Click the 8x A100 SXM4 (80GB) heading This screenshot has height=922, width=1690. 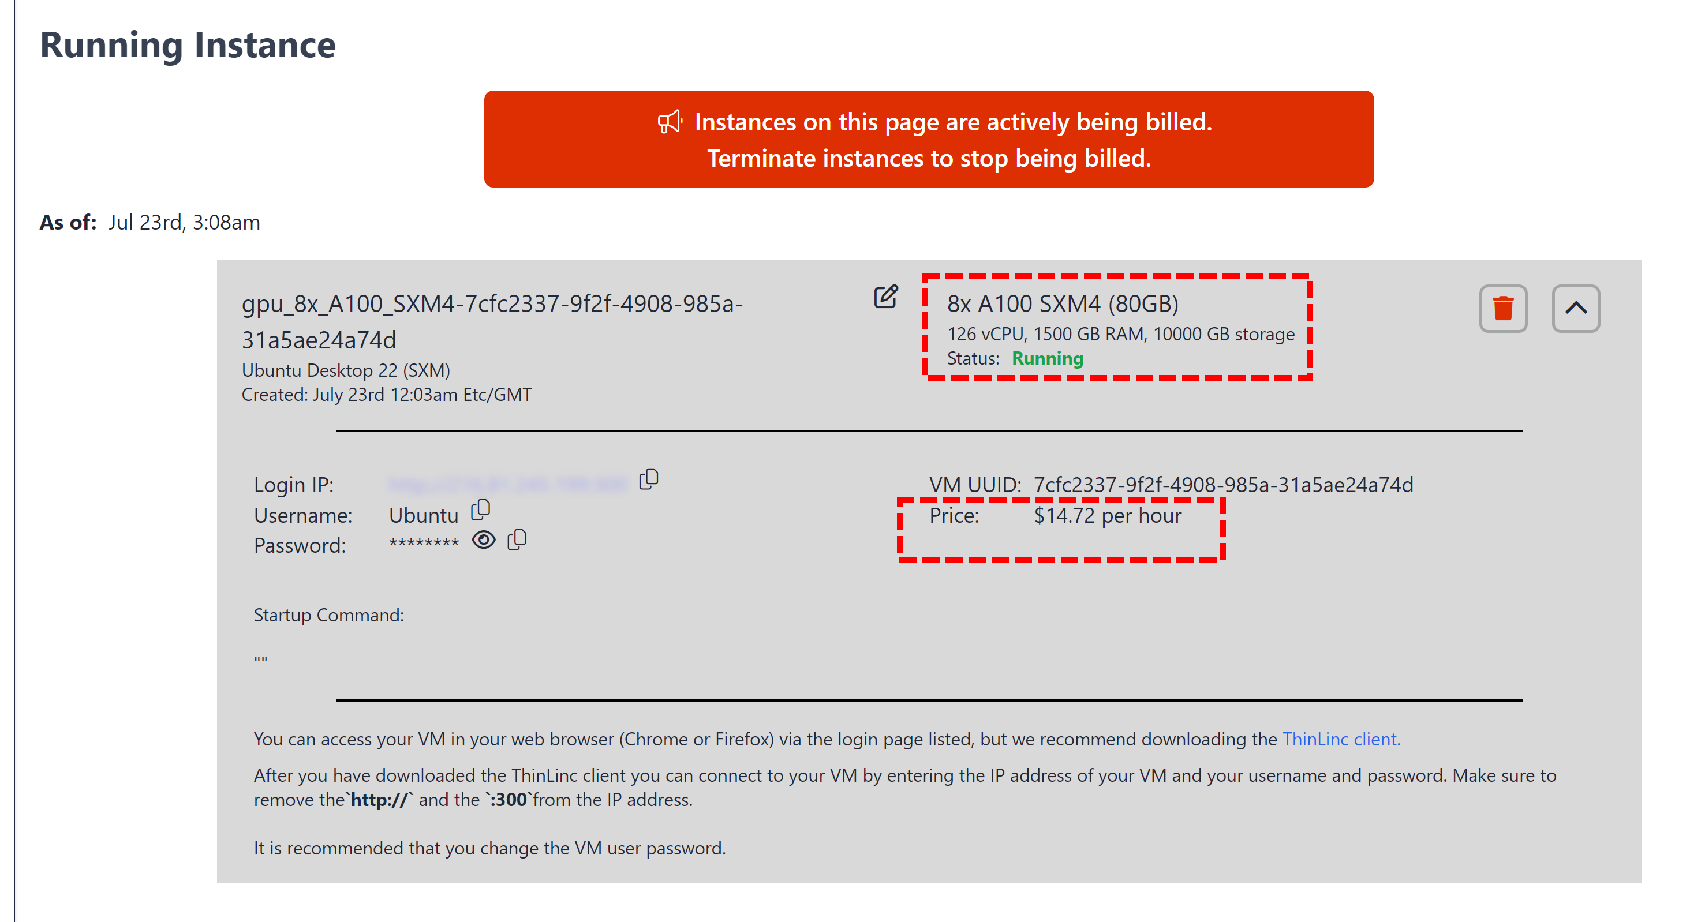[1063, 303]
